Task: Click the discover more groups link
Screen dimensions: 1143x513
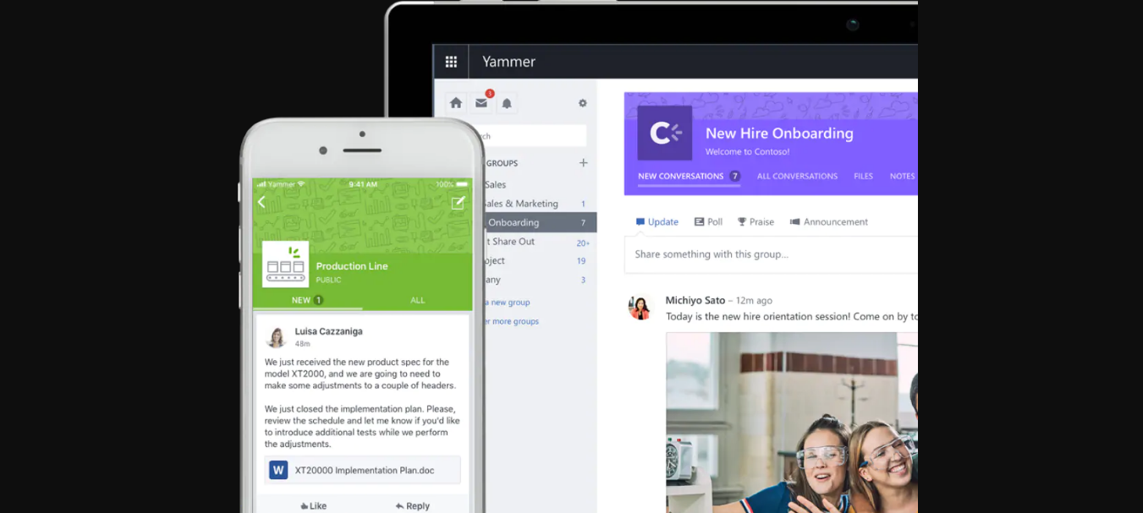Action: click(x=512, y=321)
